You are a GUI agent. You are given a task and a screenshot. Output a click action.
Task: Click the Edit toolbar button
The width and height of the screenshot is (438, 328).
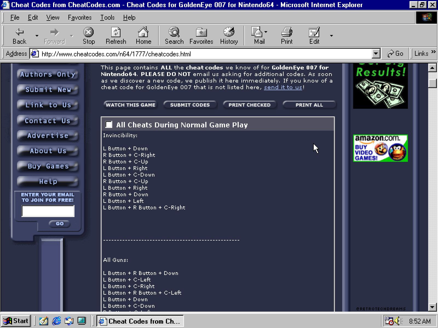pos(314,36)
